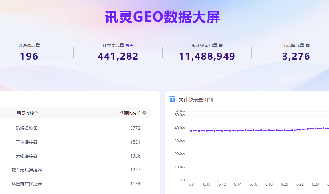Click the 累计收录量明细 heading

point(196,100)
